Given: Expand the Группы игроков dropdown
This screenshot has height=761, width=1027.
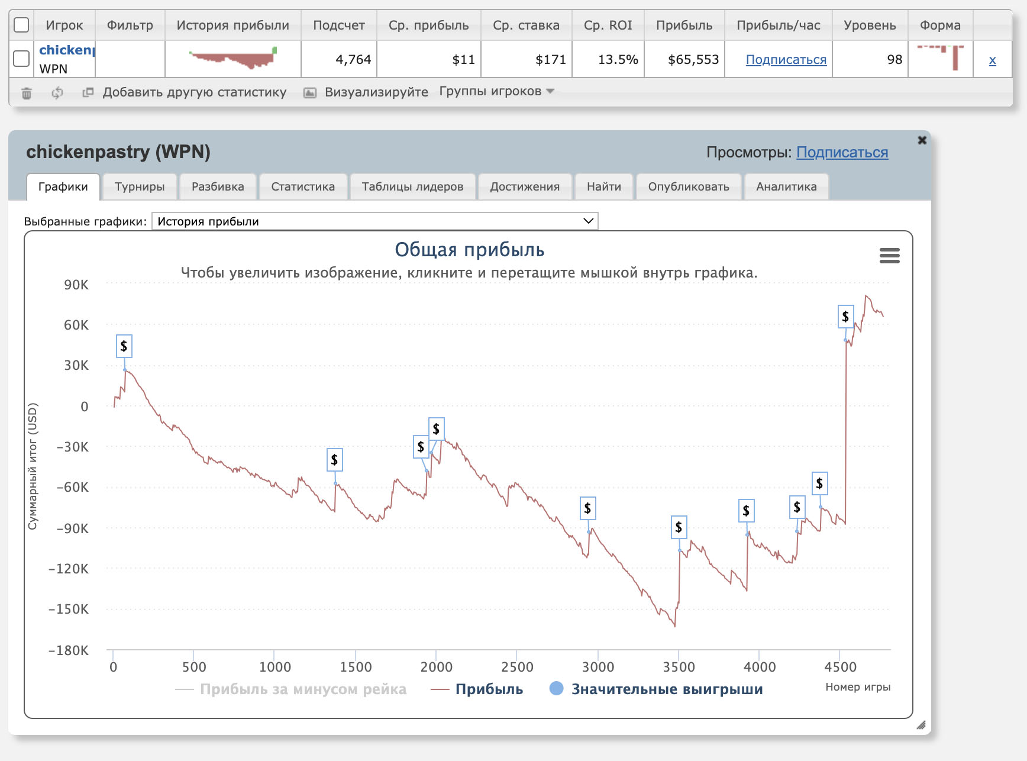Looking at the screenshot, I should [x=496, y=91].
